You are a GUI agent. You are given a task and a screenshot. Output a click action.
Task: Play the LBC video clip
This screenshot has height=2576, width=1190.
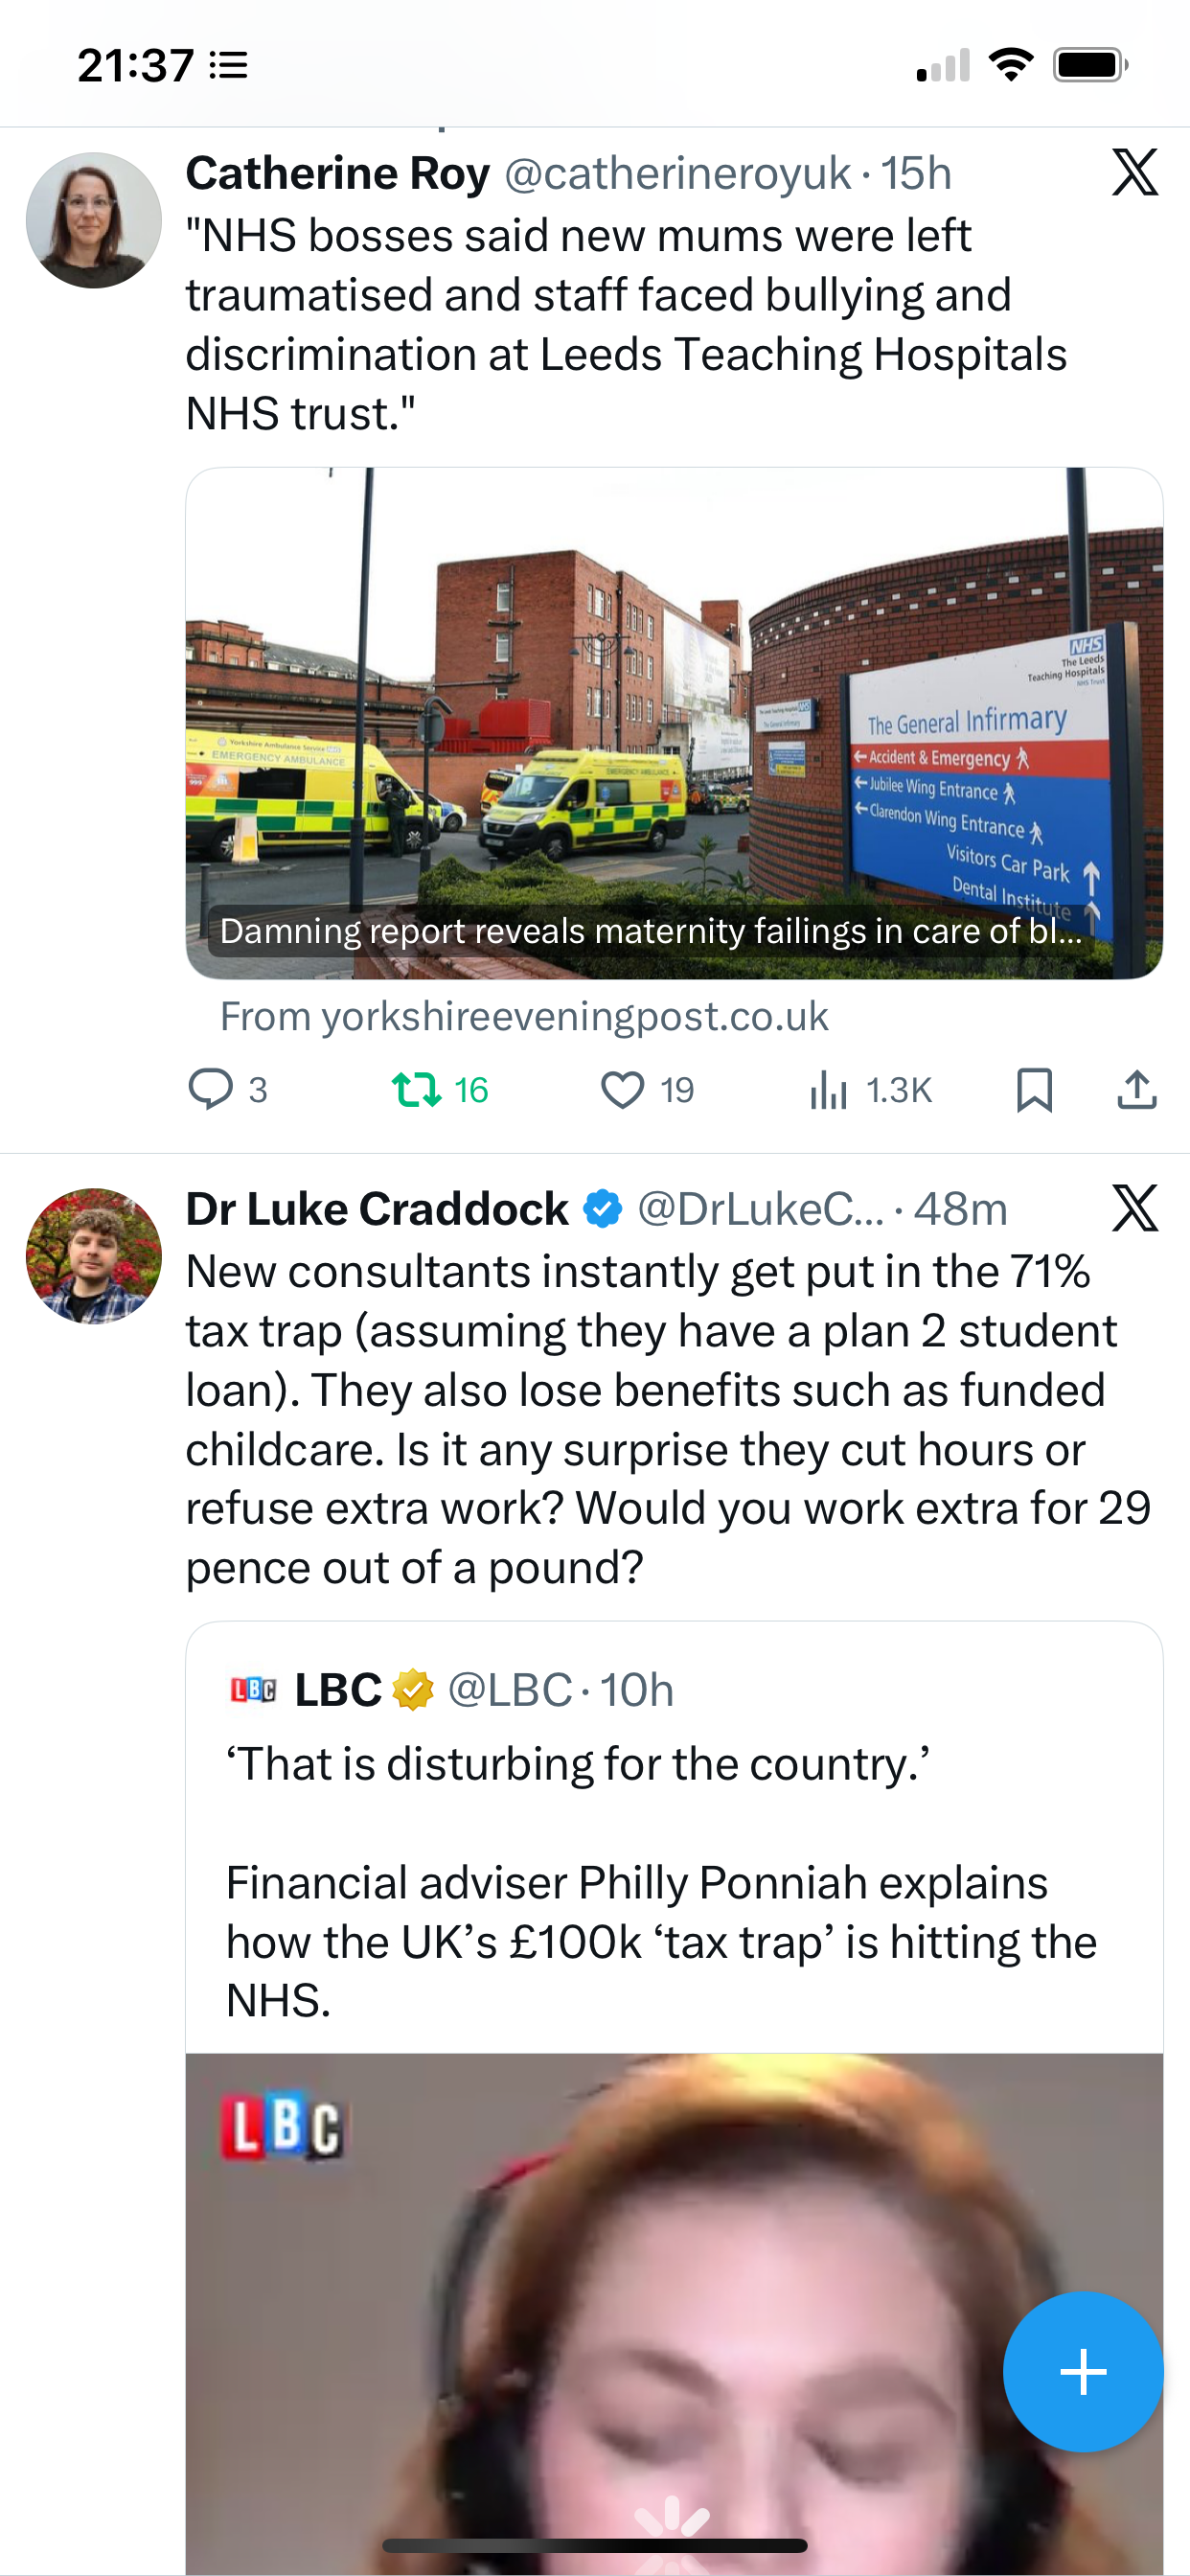(674, 2310)
